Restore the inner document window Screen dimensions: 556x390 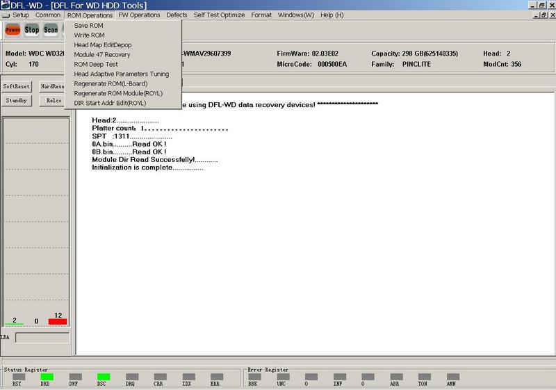click(544, 15)
